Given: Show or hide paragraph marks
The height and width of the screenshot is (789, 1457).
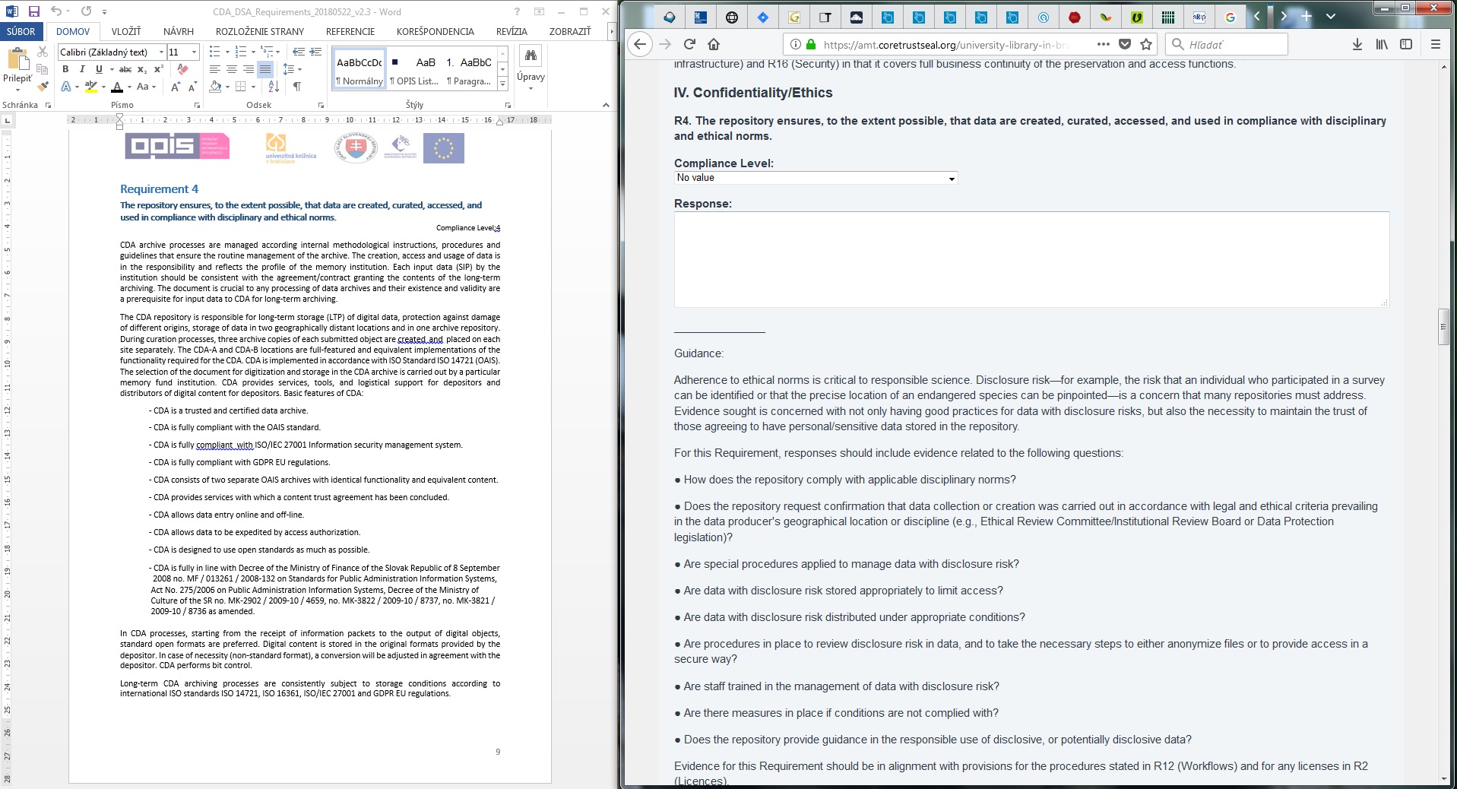Looking at the screenshot, I should 297,87.
